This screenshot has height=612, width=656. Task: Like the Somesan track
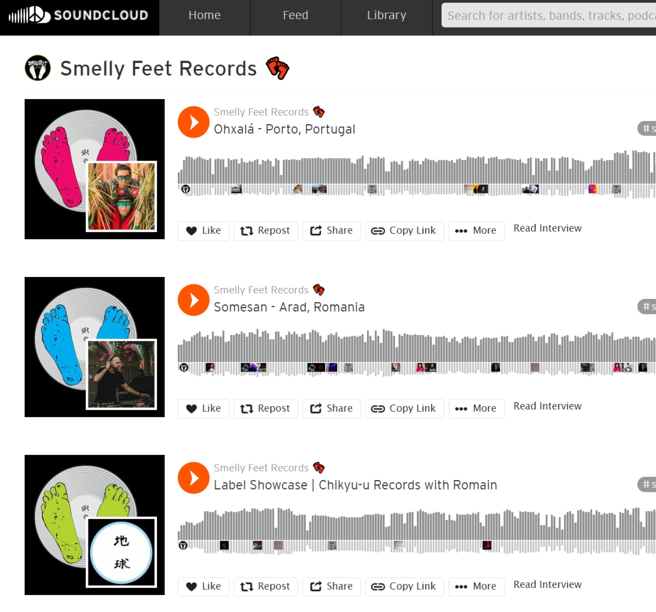point(203,408)
